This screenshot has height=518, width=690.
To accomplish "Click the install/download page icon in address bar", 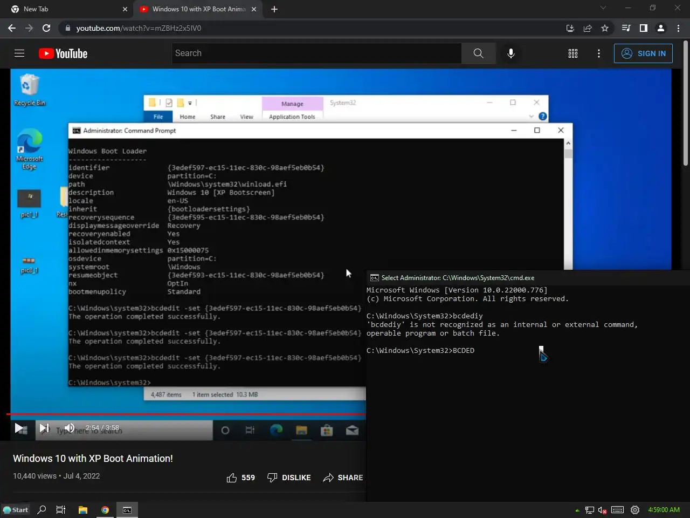I will (x=570, y=28).
